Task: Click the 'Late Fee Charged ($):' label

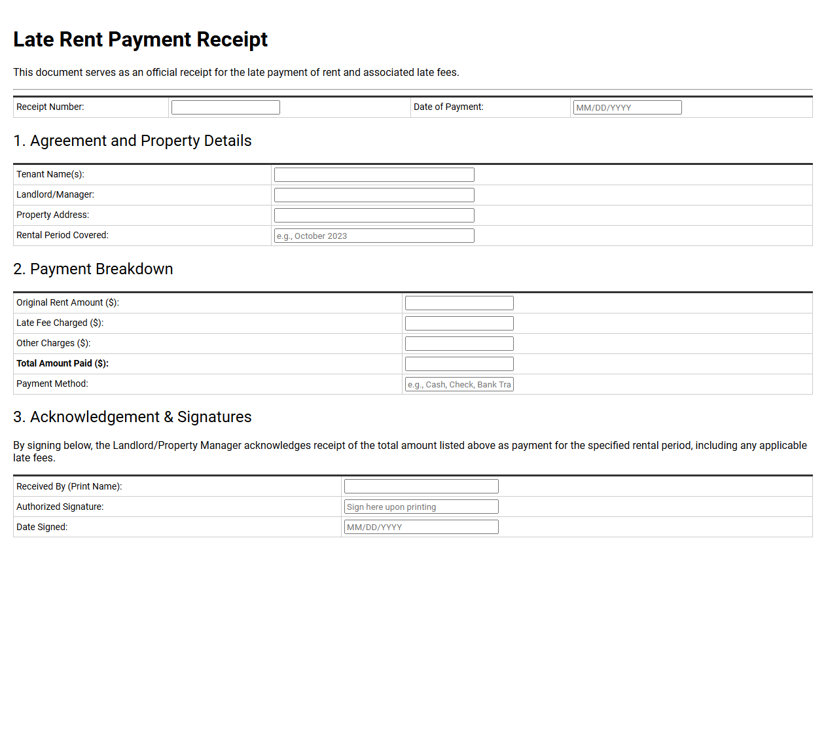Action: 60,323
